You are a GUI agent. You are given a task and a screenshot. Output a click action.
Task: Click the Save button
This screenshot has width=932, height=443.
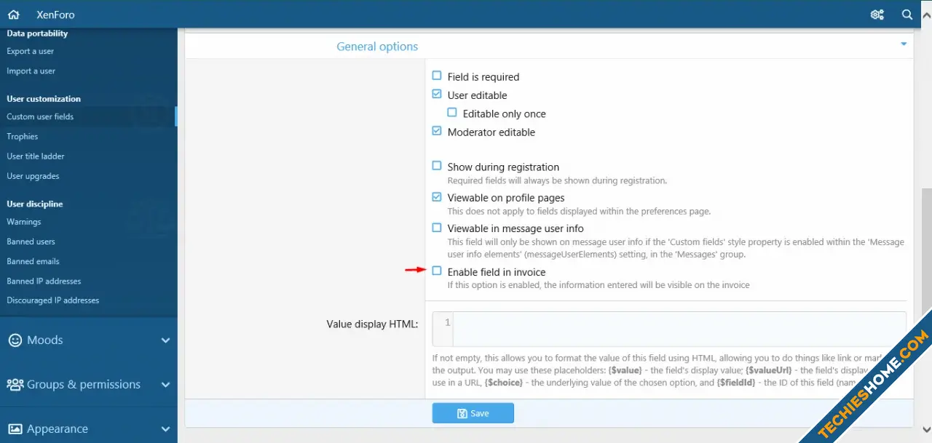click(x=473, y=413)
